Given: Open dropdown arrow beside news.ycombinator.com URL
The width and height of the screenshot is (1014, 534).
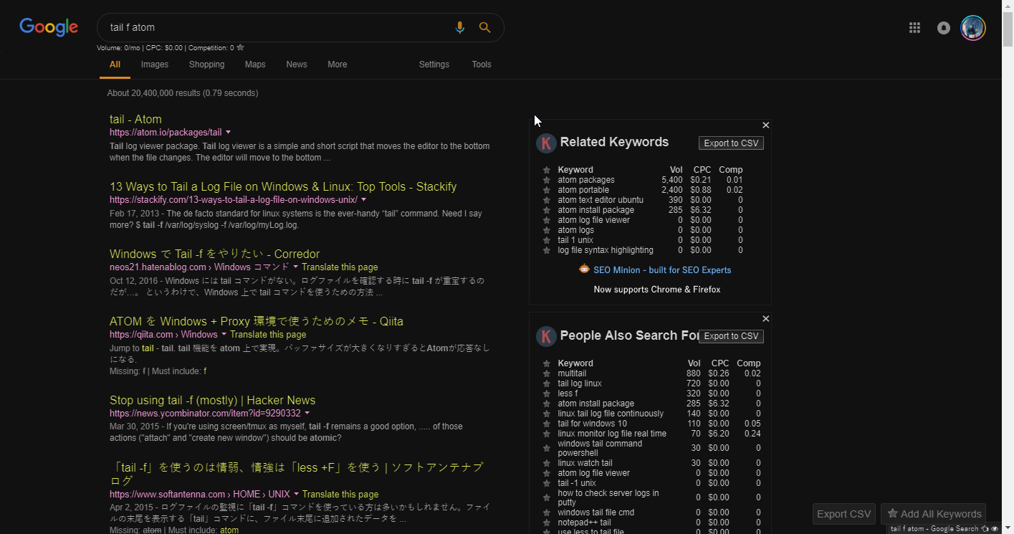Looking at the screenshot, I should 307,414.
